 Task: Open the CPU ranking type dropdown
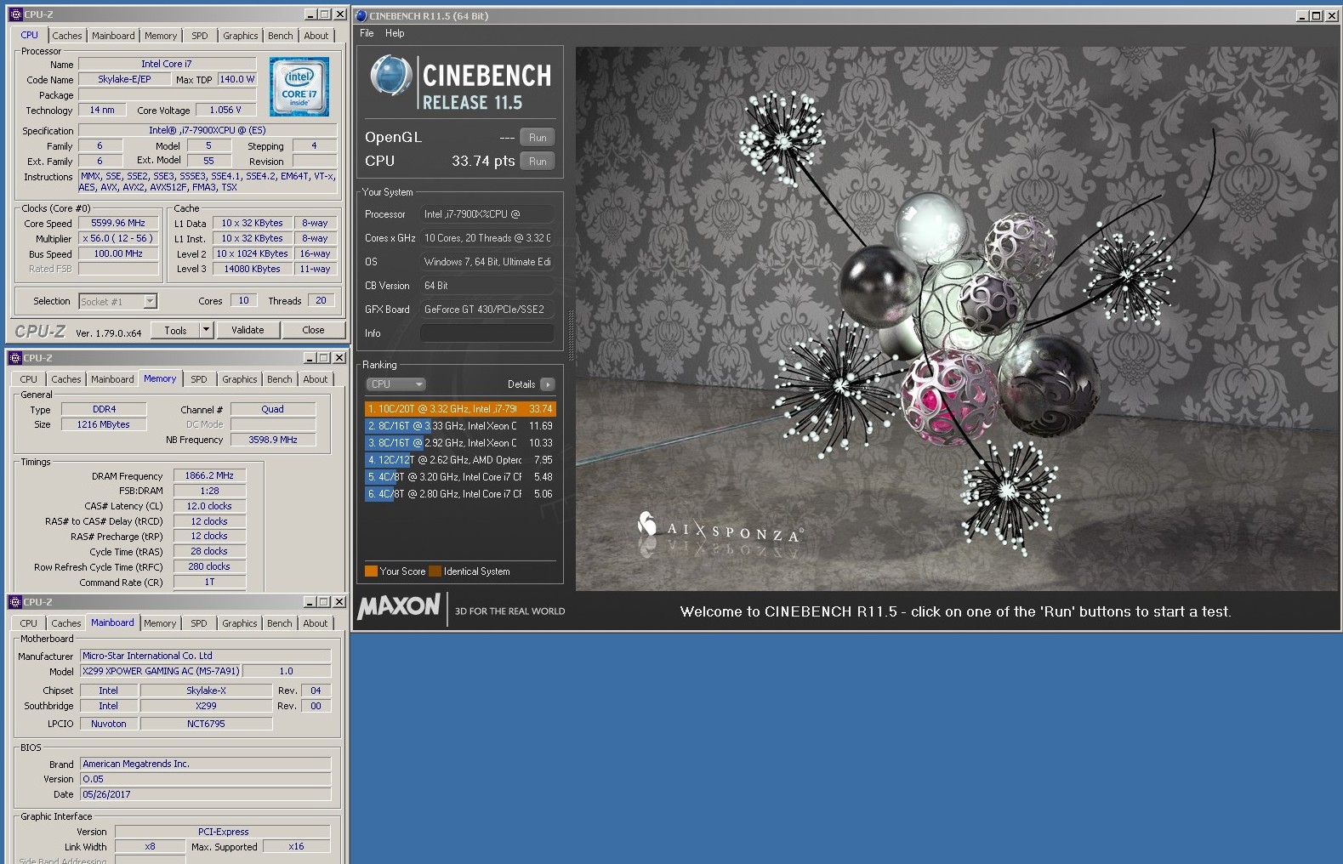pyautogui.click(x=396, y=384)
